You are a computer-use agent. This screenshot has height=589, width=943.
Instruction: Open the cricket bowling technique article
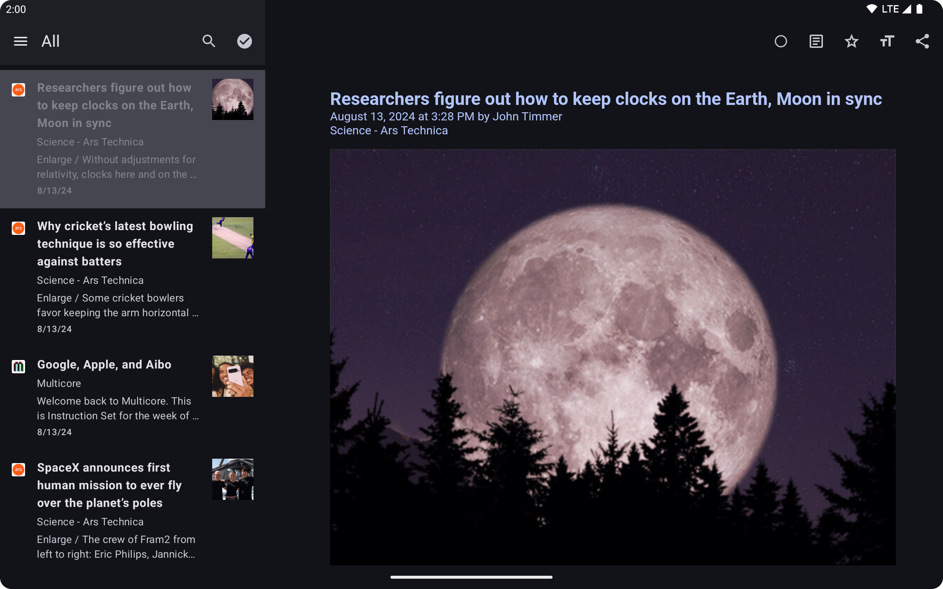[115, 243]
